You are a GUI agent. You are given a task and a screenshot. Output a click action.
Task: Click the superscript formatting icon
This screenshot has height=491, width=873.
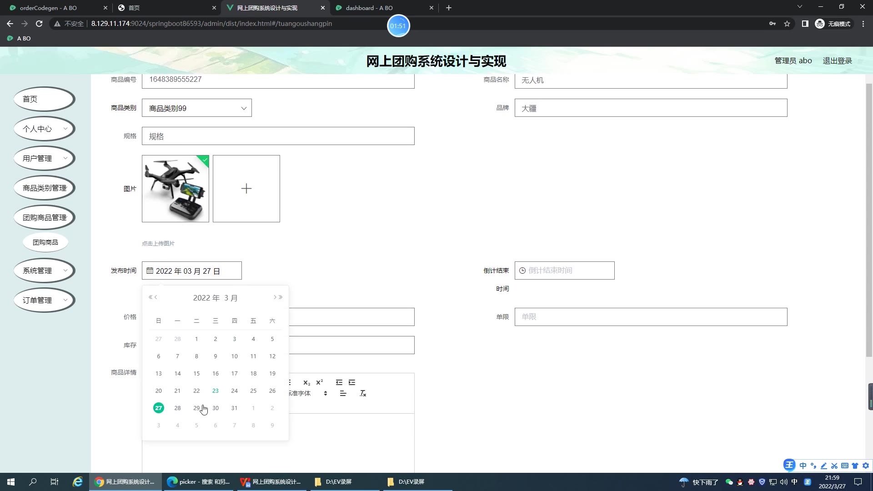319,382
